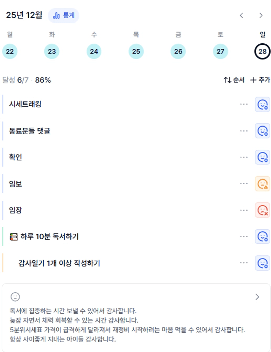Select Friday the 26th
Viewport: 271px width, 352px height.
178,52
